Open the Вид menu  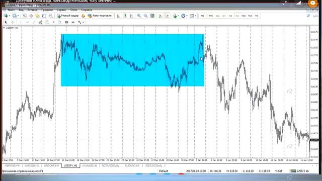tap(21, 10)
